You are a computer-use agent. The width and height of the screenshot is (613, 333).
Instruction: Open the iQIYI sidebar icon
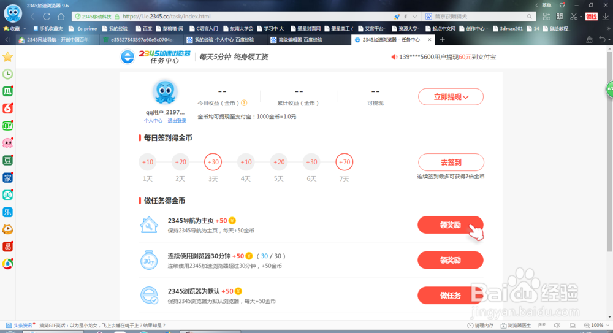[x=7, y=126]
